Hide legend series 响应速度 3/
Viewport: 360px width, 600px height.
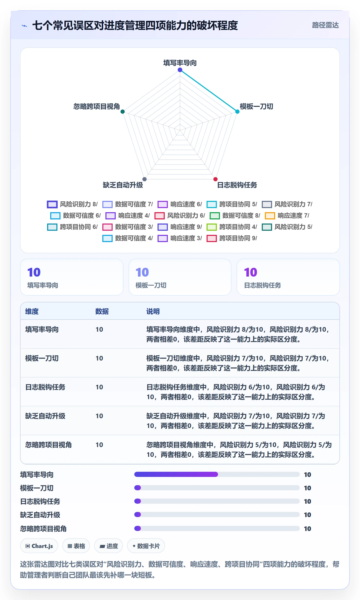(x=180, y=238)
